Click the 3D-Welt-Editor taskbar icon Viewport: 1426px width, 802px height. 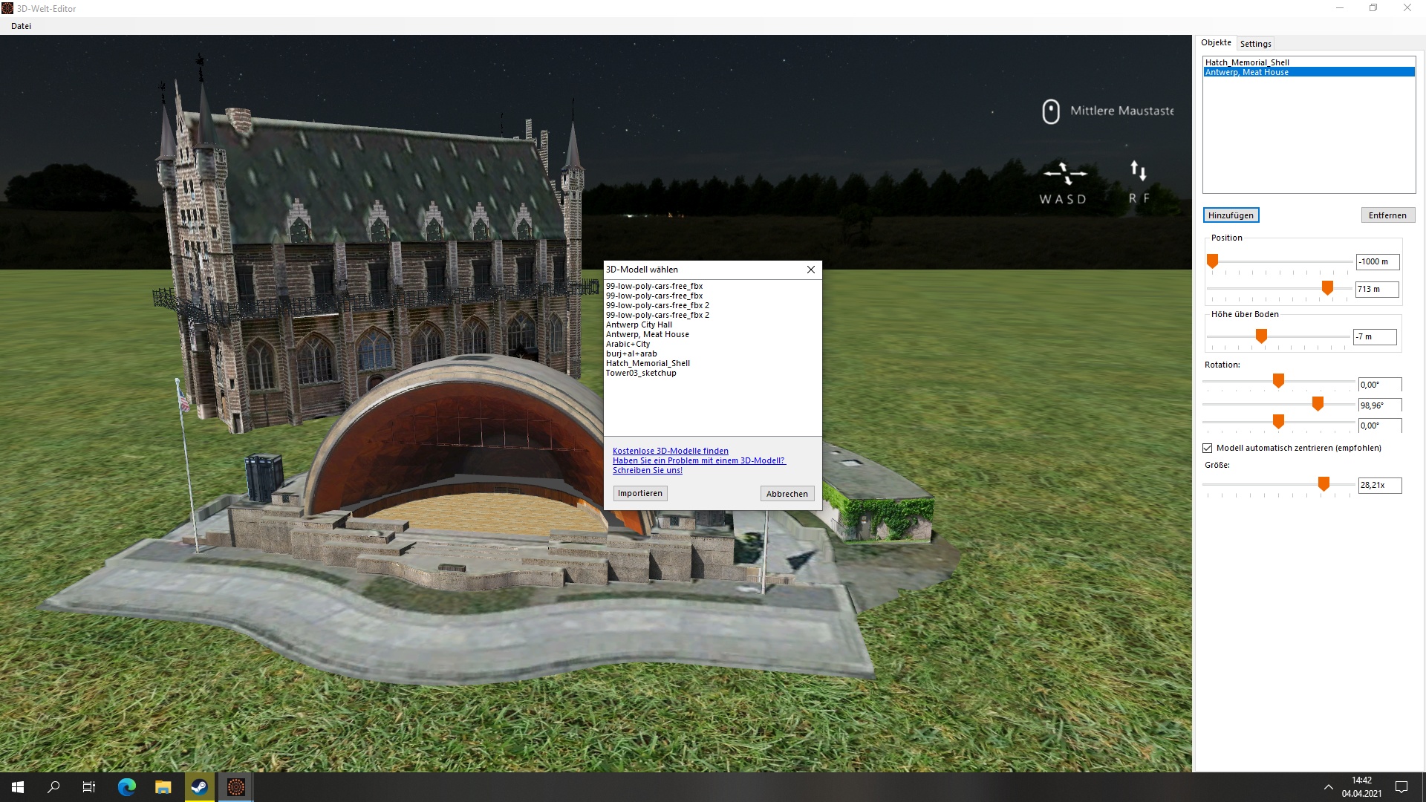click(235, 787)
